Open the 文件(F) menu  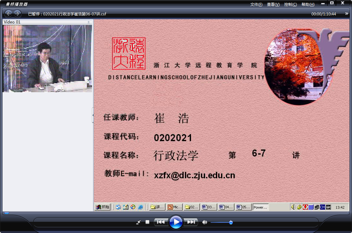click(x=256, y=4)
